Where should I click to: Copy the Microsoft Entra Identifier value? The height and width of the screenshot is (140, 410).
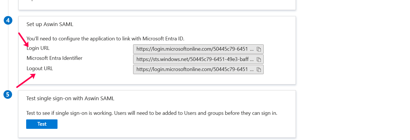tap(259, 60)
